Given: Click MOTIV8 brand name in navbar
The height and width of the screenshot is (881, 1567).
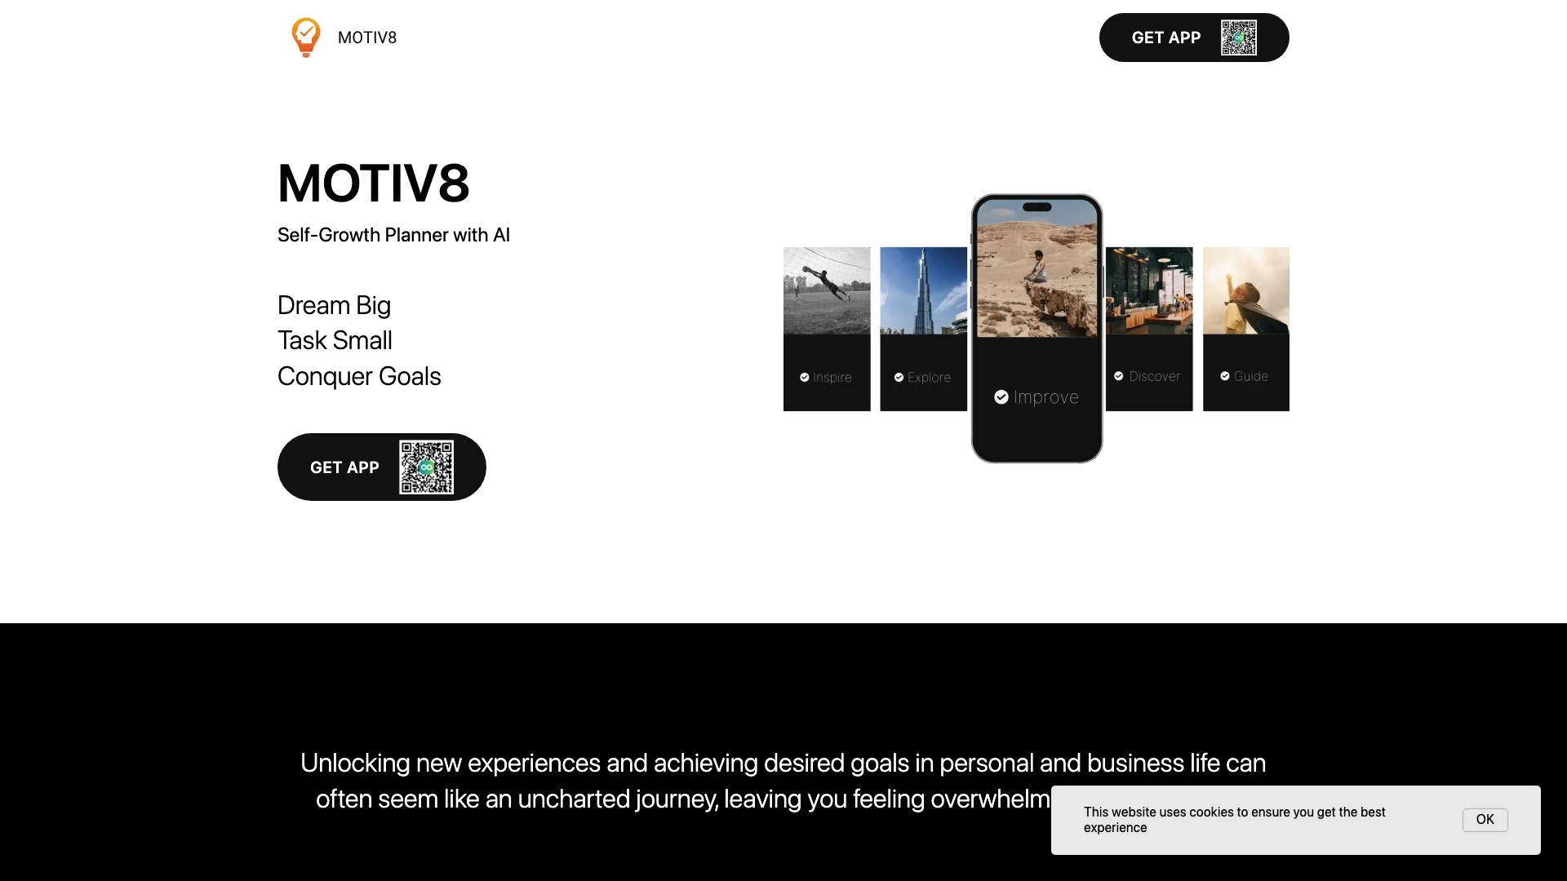Looking at the screenshot, I should pos(367,37).
